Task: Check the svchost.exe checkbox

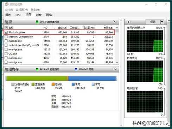Action: click(x=6, y=45)
